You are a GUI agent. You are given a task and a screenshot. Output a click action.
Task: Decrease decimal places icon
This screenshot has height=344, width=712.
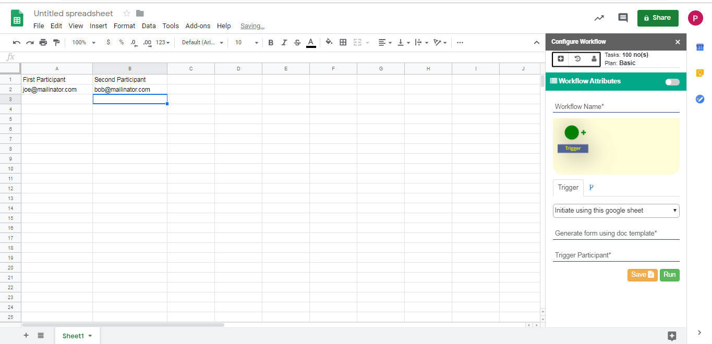coord(134,42)
